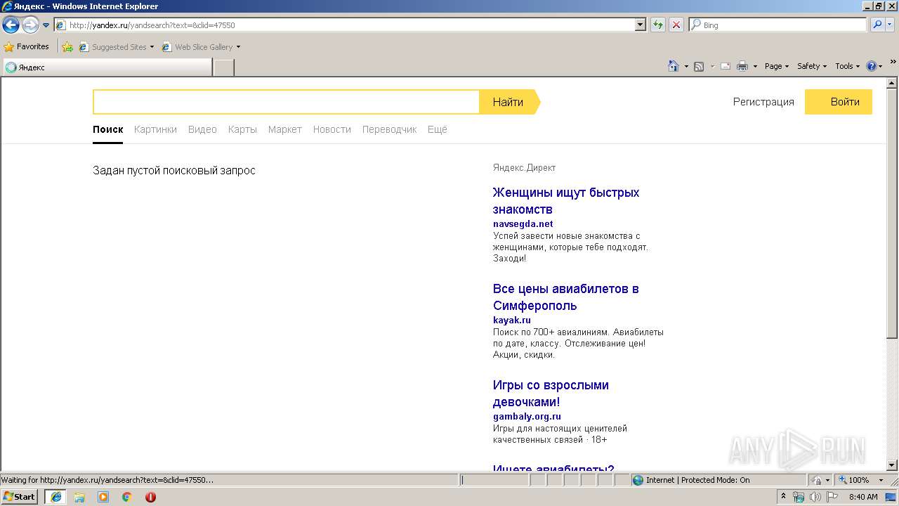
Task: Open the Tools menu
Action: coord(847,66)
